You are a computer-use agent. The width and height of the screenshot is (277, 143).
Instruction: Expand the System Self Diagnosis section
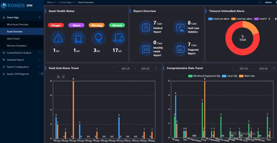tap(39, 74)
